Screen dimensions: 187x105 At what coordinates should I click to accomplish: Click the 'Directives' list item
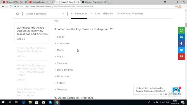pos(63,76)
